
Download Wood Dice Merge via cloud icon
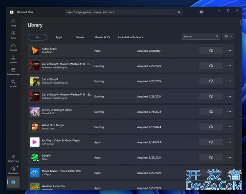click(211, 127)
